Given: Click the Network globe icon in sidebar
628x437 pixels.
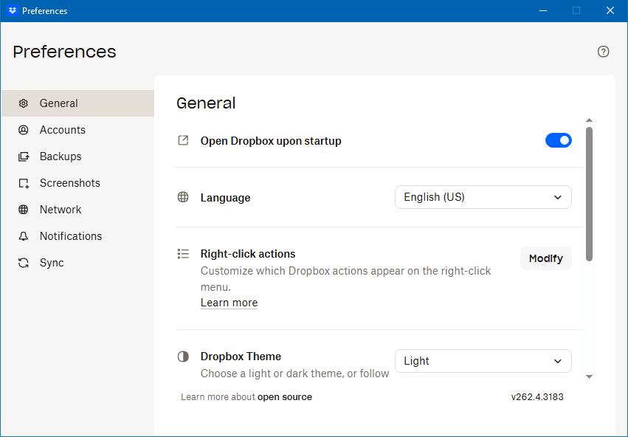Looking at the screenshot, I should pyautogui.click(x=23, y=210).
